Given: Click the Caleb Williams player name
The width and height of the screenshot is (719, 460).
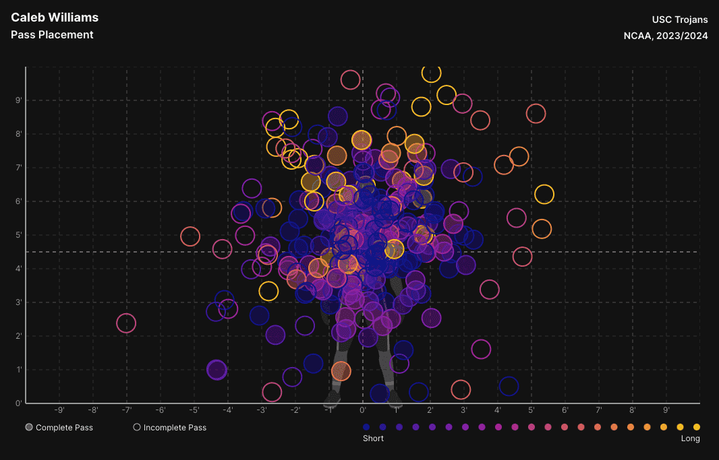Looking at the screenshot, I should pyautogui.click(x=55, y=17).
